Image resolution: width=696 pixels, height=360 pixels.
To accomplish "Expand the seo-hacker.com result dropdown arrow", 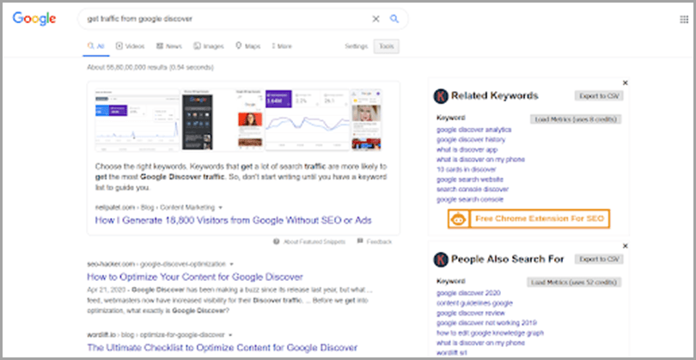I will point(232,264).
